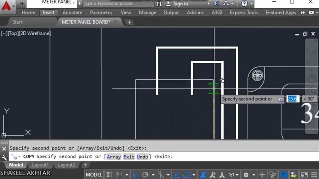The image size is (319, 179).
Task: Open the Sign In dropdown arrow
Action: (208, 4)
